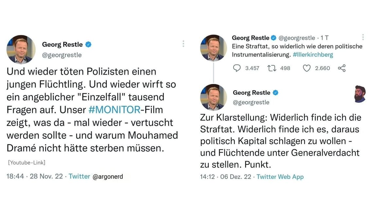Click the verified checkmark on the top-right tweet
373x210 pixels.
click(x=274, y=38)
